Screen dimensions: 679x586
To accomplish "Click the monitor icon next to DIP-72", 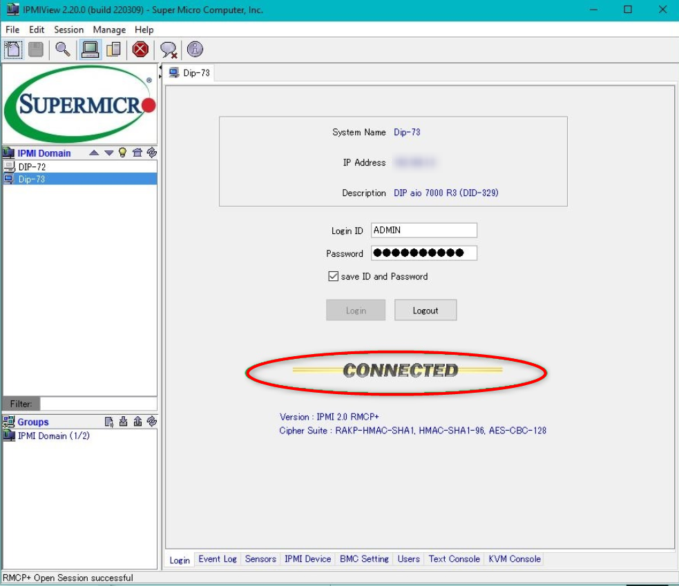I will 9,166.
